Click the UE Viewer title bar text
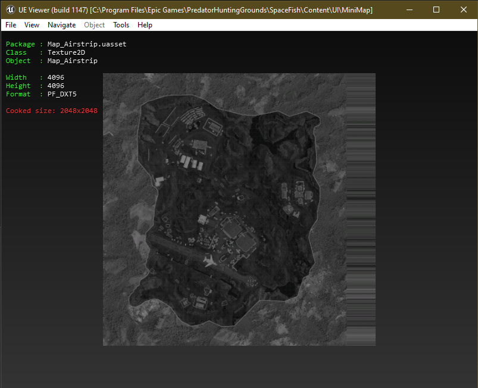The image size is (478, 388). click(195, 10)
